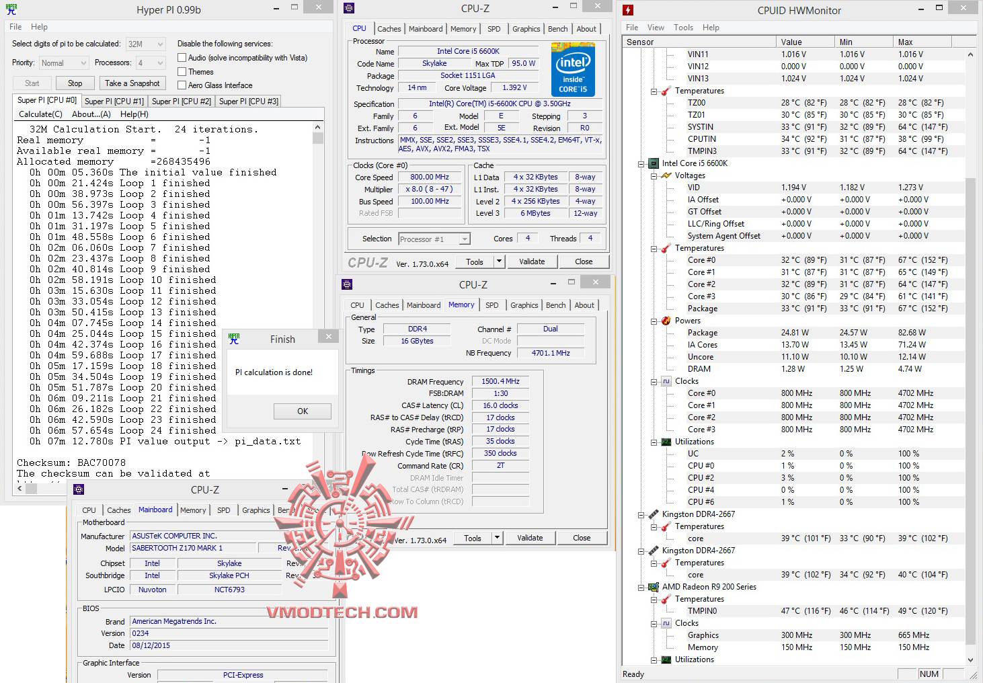The image size is (983, 683).
Task: Click the CPUID HWMonitor title bar icon
Action: [628, 10]
